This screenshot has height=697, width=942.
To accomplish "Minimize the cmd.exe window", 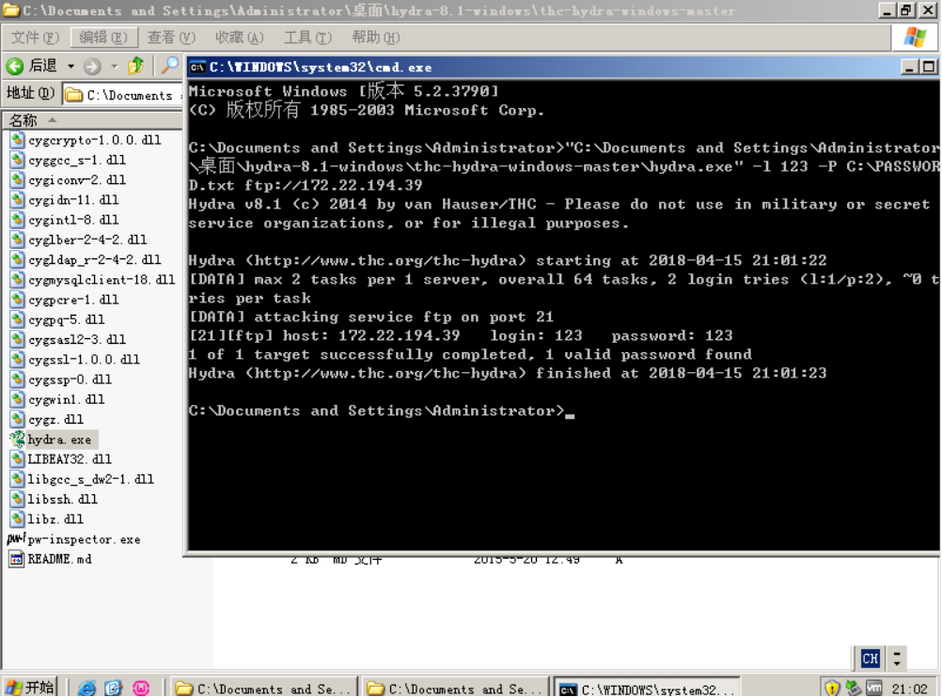I will tap(909, 68).
